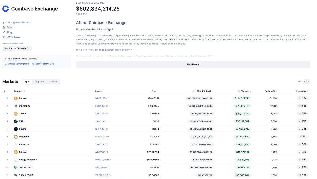Click the external link icon on TROLL/USD pair
Image resolution: width=317 pixels, height=179 pixels.
coord(110,175)
